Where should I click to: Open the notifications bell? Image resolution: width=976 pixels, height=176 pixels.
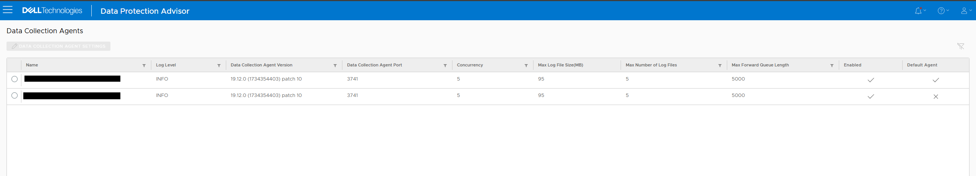click(x=918, y=11)
